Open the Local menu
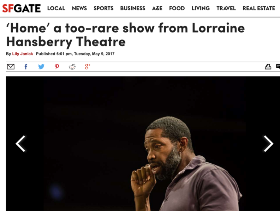Viewport: 280px width, 211px height. (x=56, y=8)
